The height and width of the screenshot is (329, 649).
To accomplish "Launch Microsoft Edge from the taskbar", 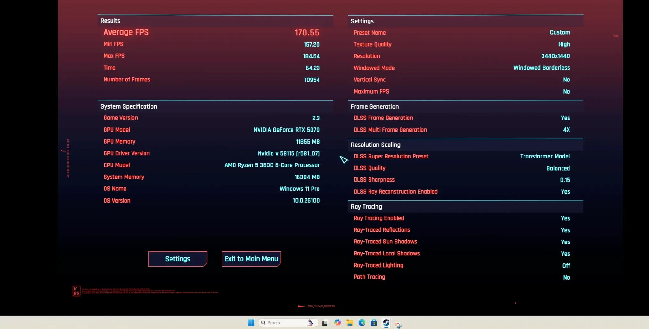I will point(362,323).
